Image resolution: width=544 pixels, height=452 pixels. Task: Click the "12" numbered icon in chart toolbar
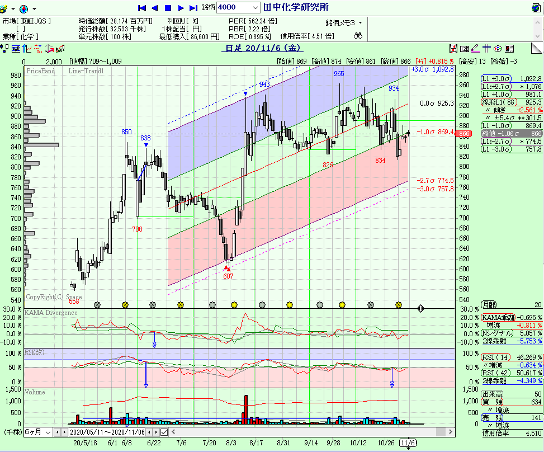pos(465,49)
